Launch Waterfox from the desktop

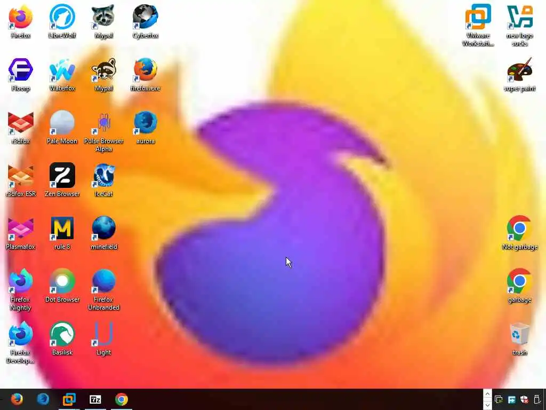[x=62, y=75]
